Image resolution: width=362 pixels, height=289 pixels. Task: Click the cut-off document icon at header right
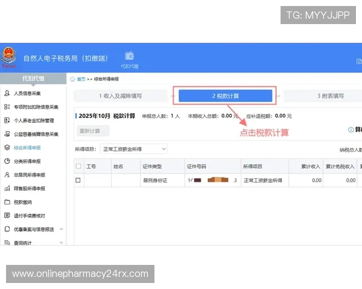coord(359,61)
